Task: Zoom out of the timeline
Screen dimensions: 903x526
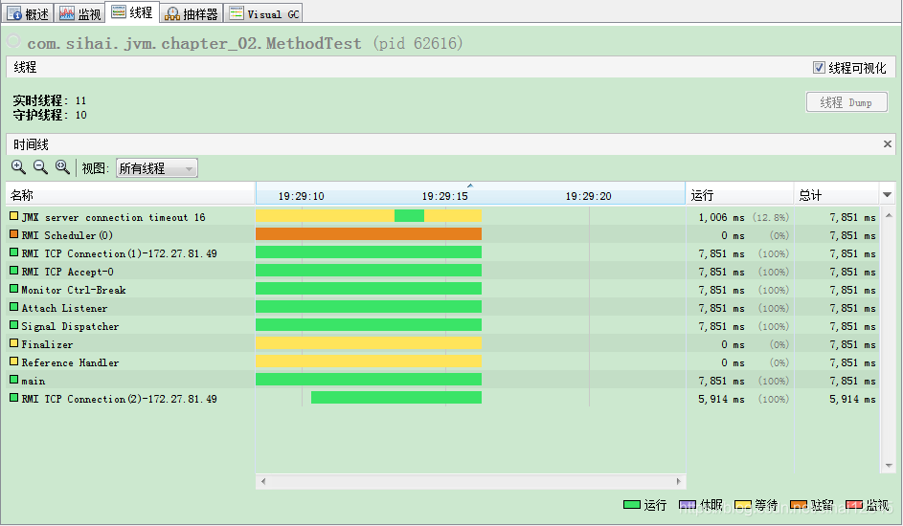Action: click(x=40, y=167)
